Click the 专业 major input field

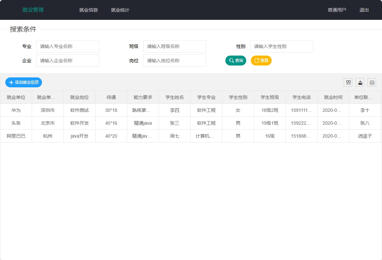[67, 46]
